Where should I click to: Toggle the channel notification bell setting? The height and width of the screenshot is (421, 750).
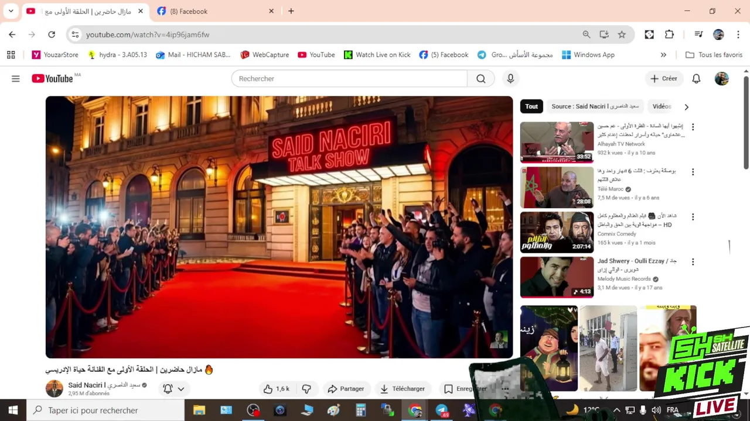pos(174,389)
